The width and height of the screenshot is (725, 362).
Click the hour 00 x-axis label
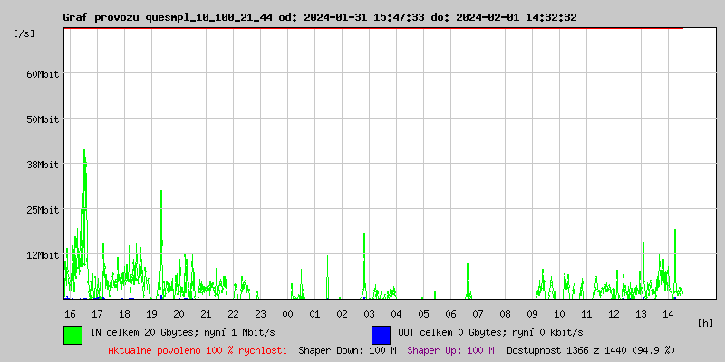pos(287,313)
